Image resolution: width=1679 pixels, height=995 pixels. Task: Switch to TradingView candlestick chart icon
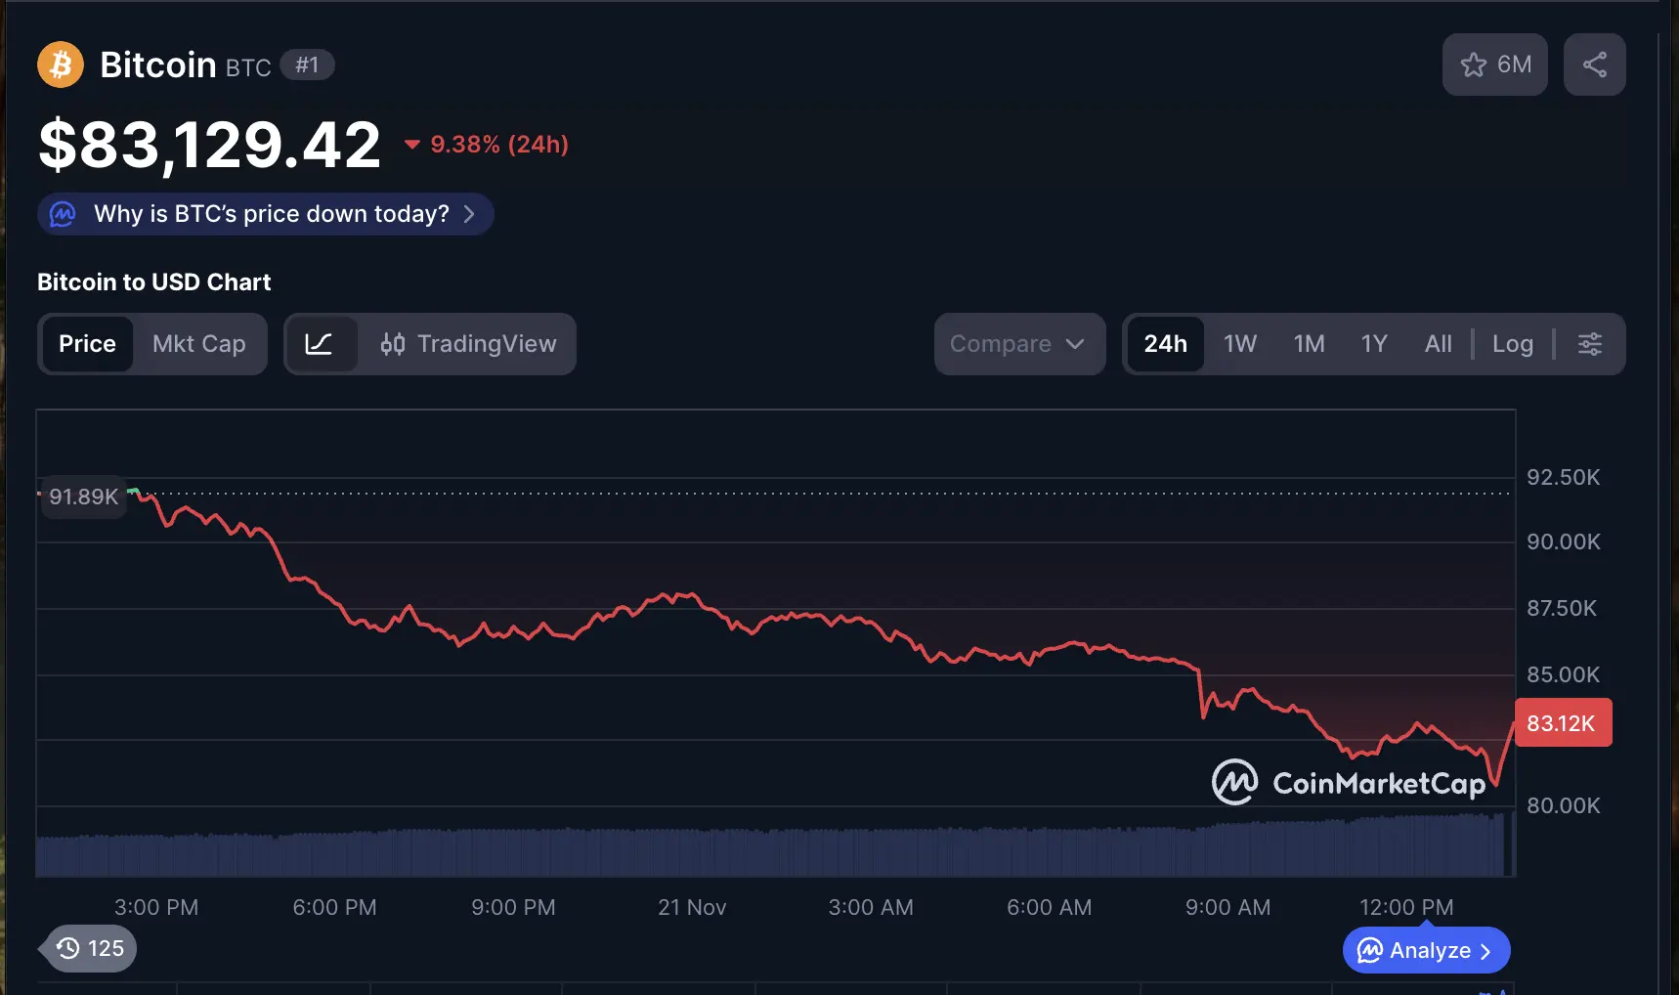pos(393,344)
